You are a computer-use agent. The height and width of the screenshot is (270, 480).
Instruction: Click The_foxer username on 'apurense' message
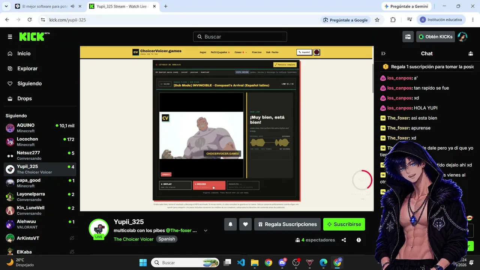pyautogui.click(x=398, y=128)
